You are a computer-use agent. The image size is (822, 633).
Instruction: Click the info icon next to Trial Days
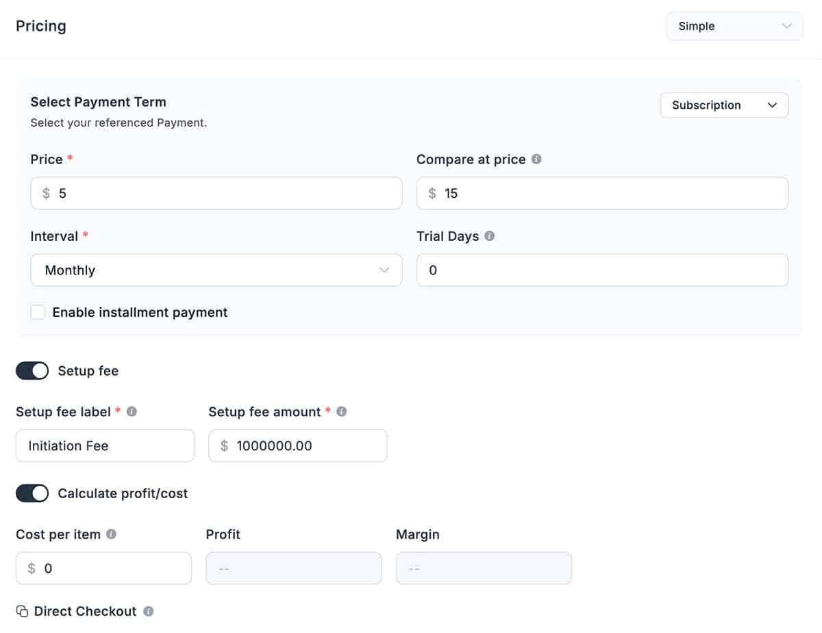(489, 236)
